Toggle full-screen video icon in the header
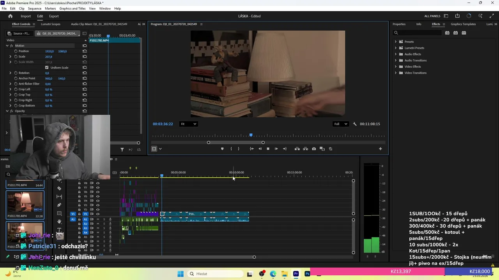 click(492, 16)
